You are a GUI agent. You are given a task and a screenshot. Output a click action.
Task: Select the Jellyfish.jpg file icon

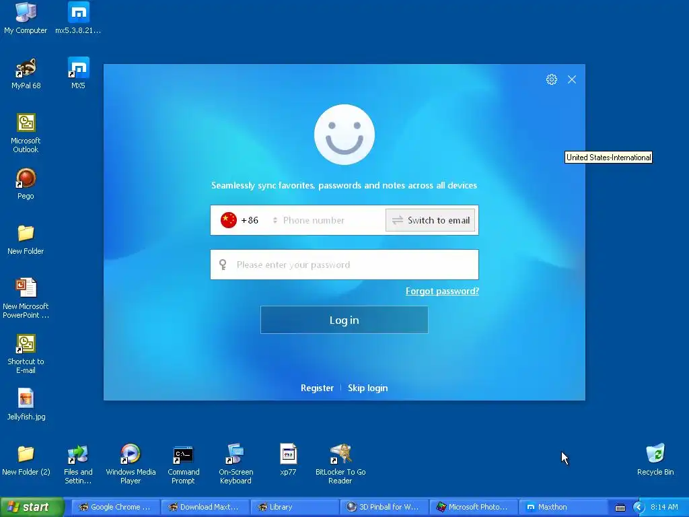point(26,405)
